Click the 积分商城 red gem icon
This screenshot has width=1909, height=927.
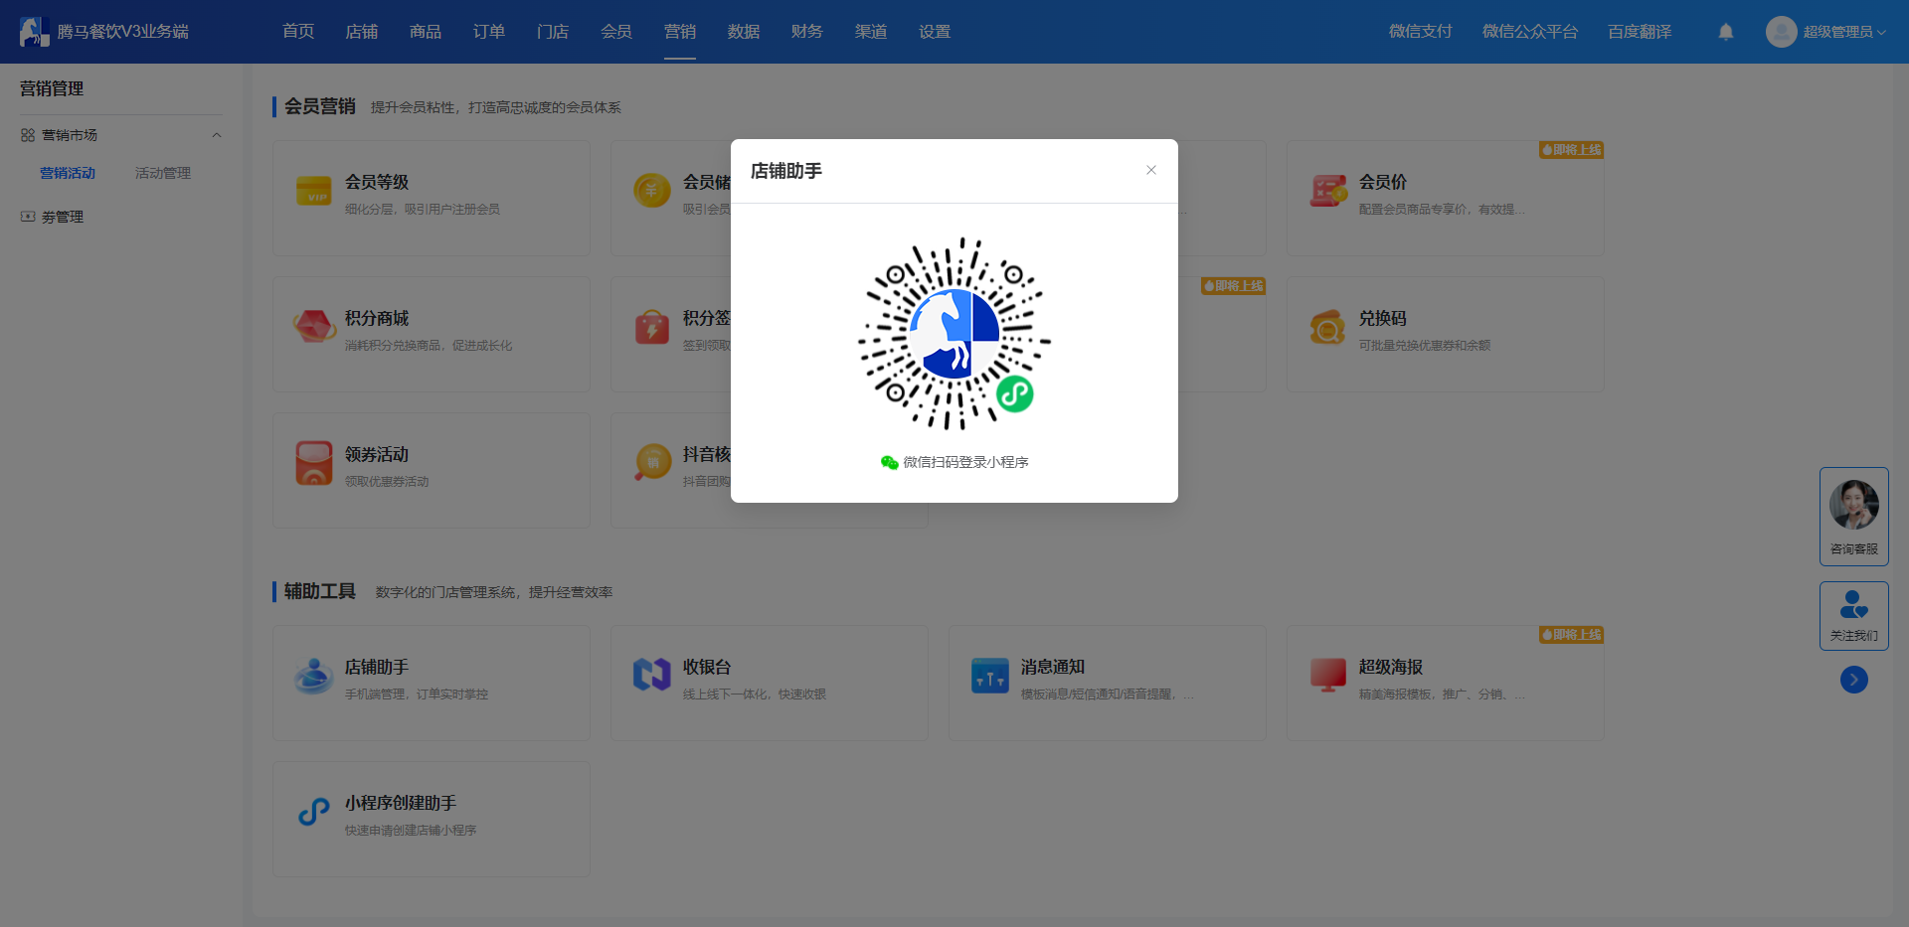click(314, 327)
